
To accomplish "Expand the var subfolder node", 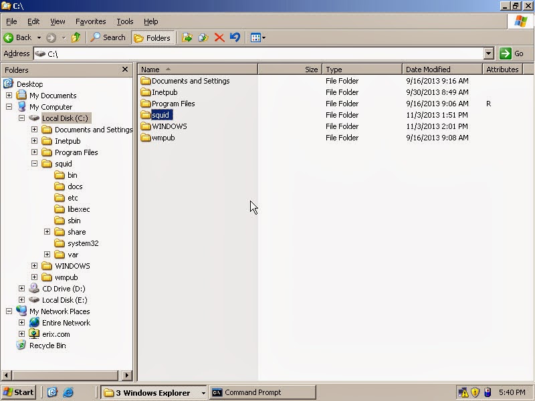I will [47, 255].
